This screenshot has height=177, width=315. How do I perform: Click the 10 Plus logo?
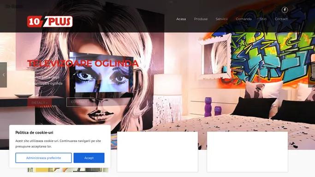(50, 21)
